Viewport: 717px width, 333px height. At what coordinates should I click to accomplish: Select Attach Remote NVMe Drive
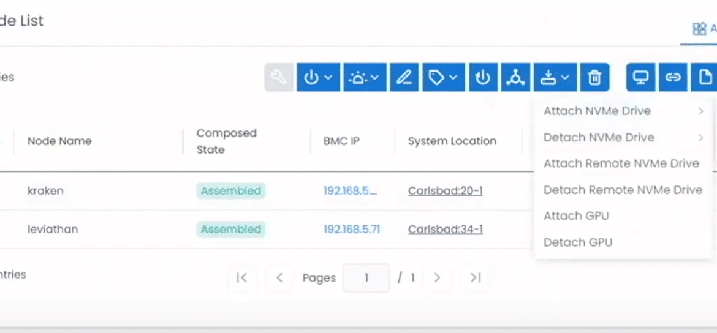pos(623,163)
